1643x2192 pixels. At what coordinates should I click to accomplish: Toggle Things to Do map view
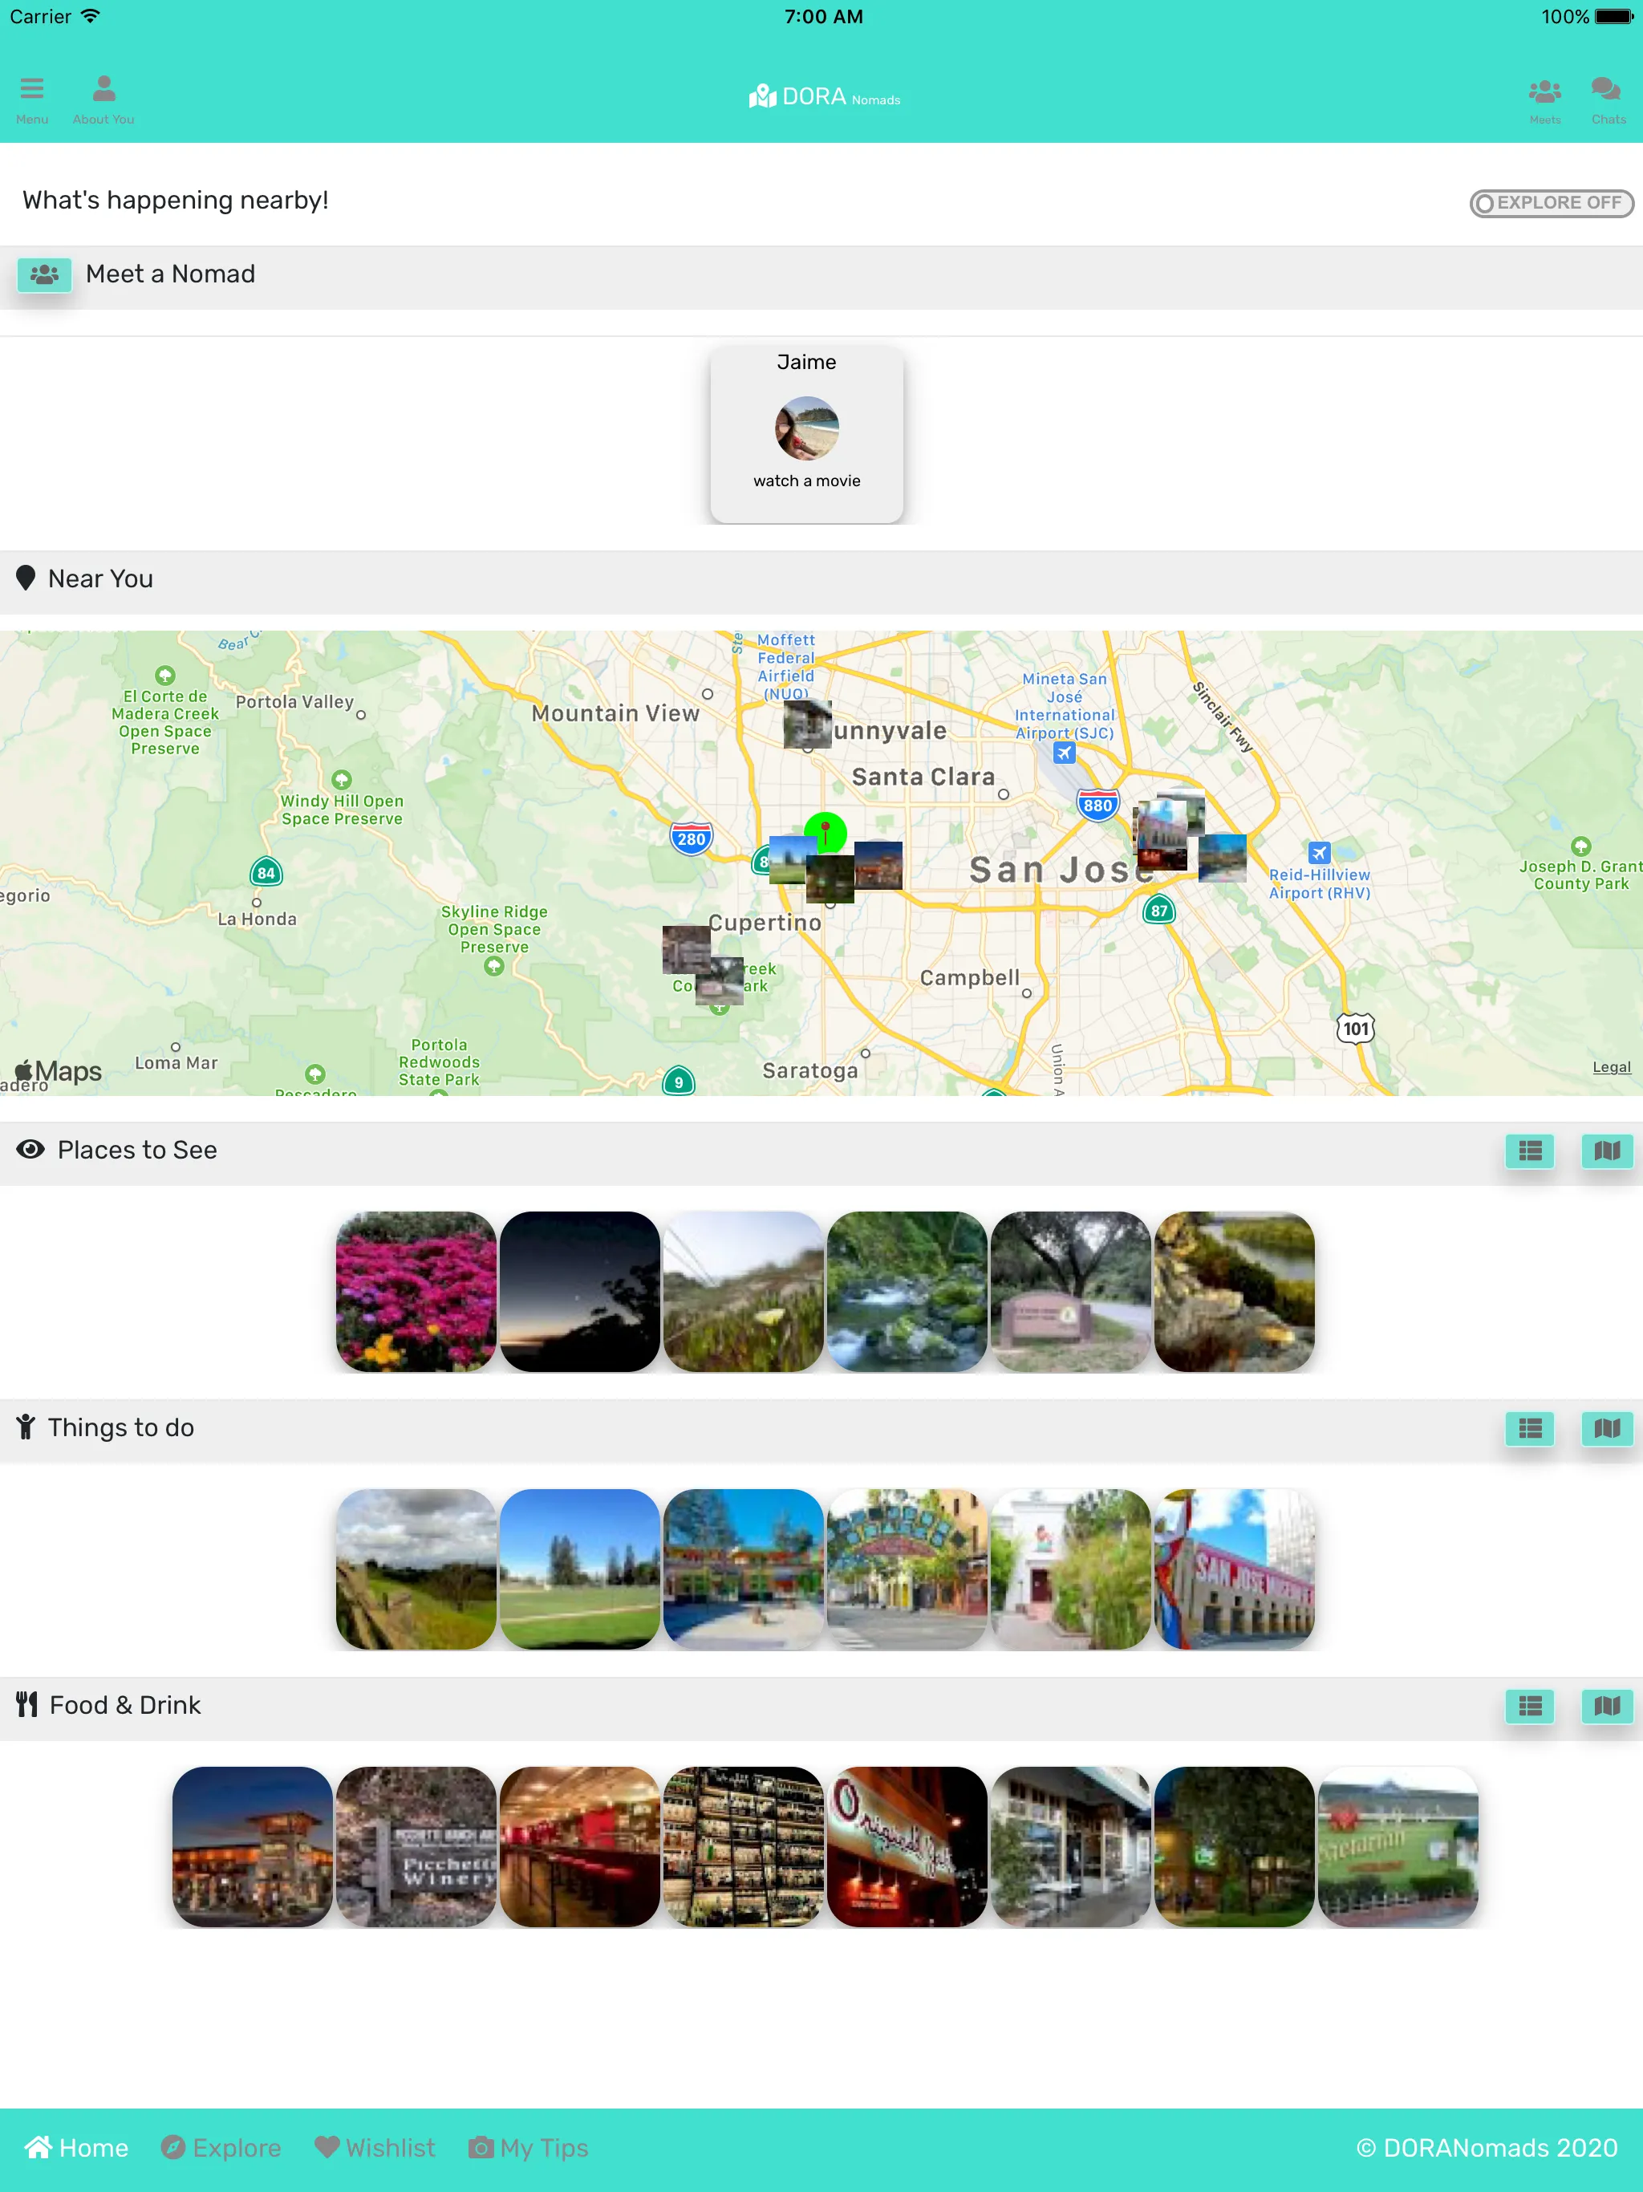click(1604, 1427)
